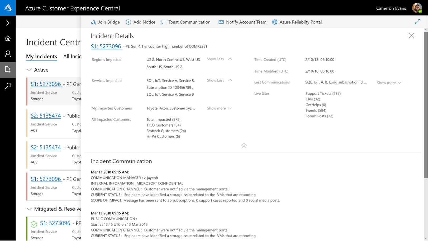Image resolution: width=428 pixels, height=241 pixels.
Task: Click the Azure Reliability Portal globe icon
Action: (x=275, y=22)
